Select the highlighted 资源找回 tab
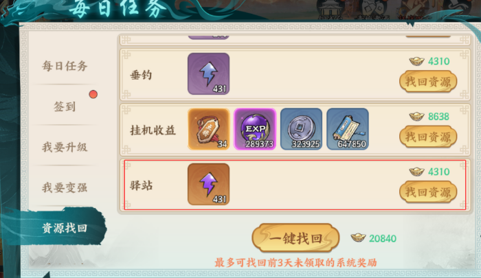This screenshot has height=278, width=481. coord(65,228)
